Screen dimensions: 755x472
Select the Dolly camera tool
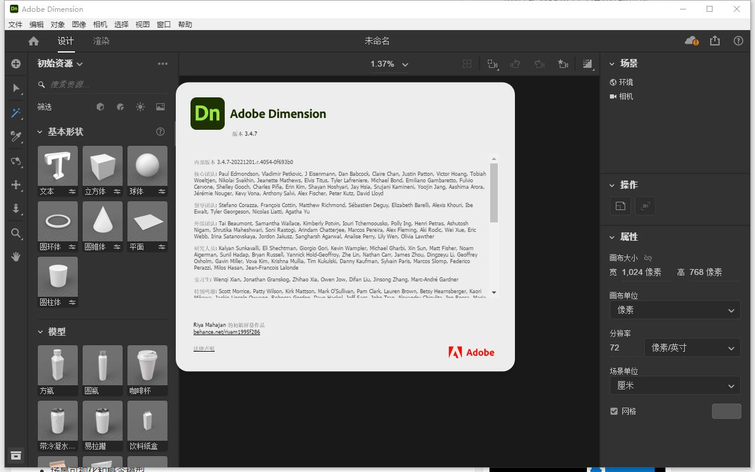coord(16,209)
